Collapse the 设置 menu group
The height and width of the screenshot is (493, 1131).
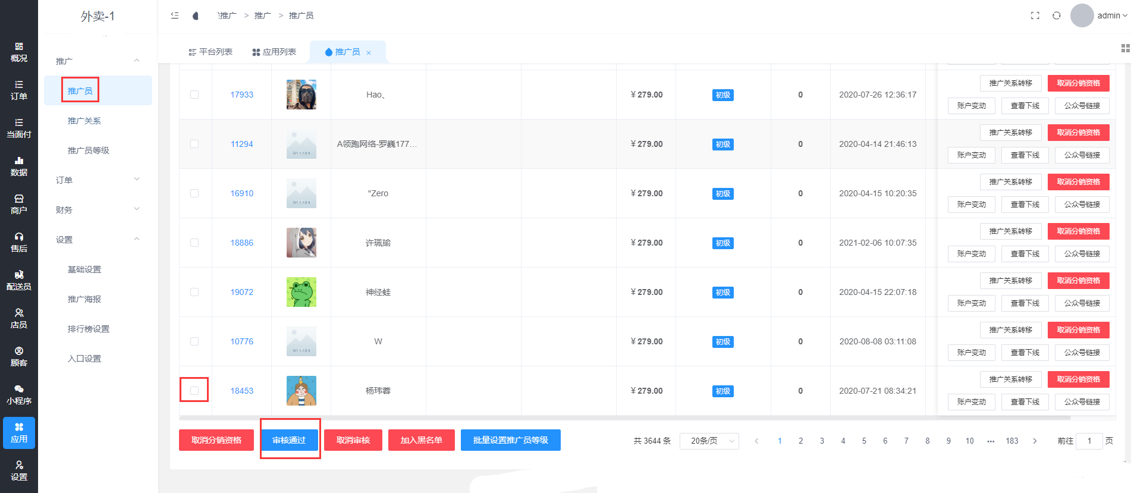(x=98, y=239)
